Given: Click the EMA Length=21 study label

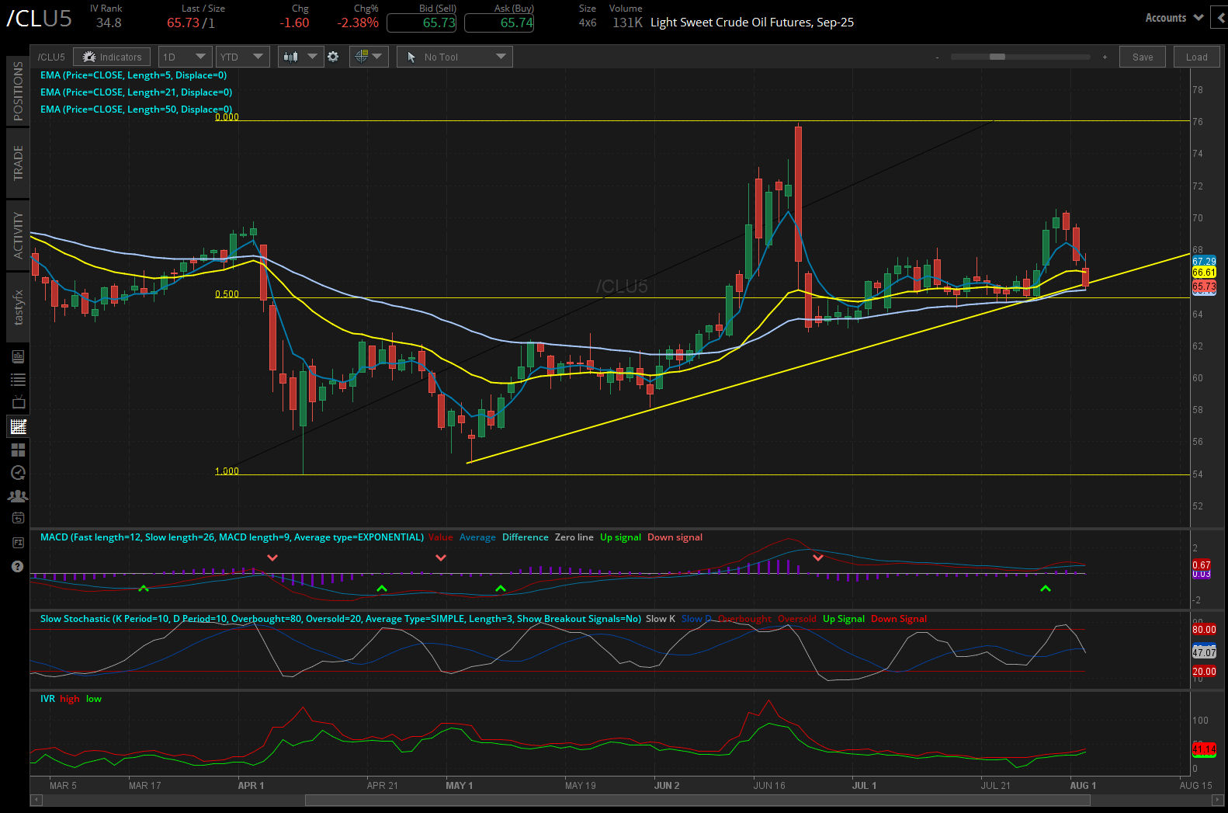Looking at the screenshot, I should pos(136,92).
